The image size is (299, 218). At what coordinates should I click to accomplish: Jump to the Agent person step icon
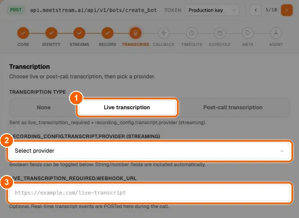[276, 33]
